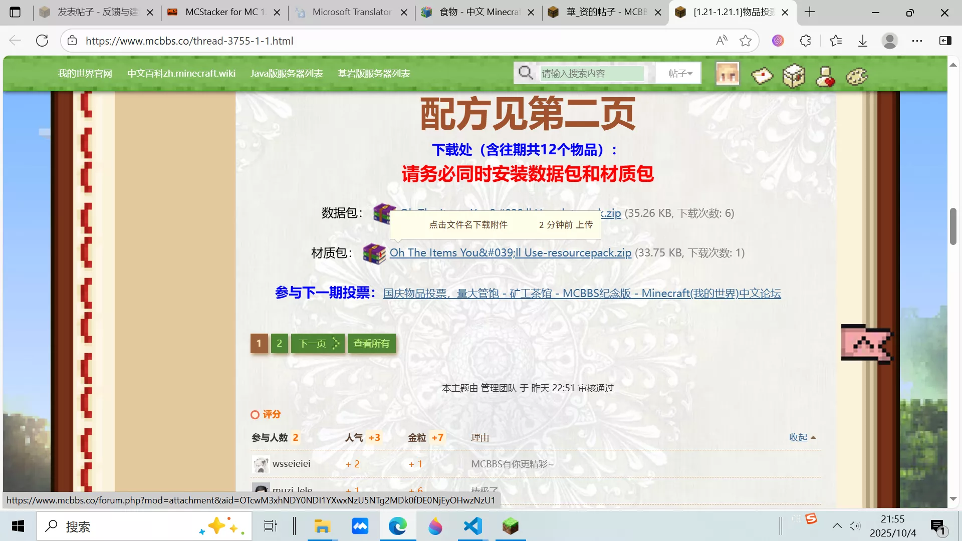This screenshot has height=541, width=962.
Task: Click the 查看所有 button
Action: (x=371, y=343)
